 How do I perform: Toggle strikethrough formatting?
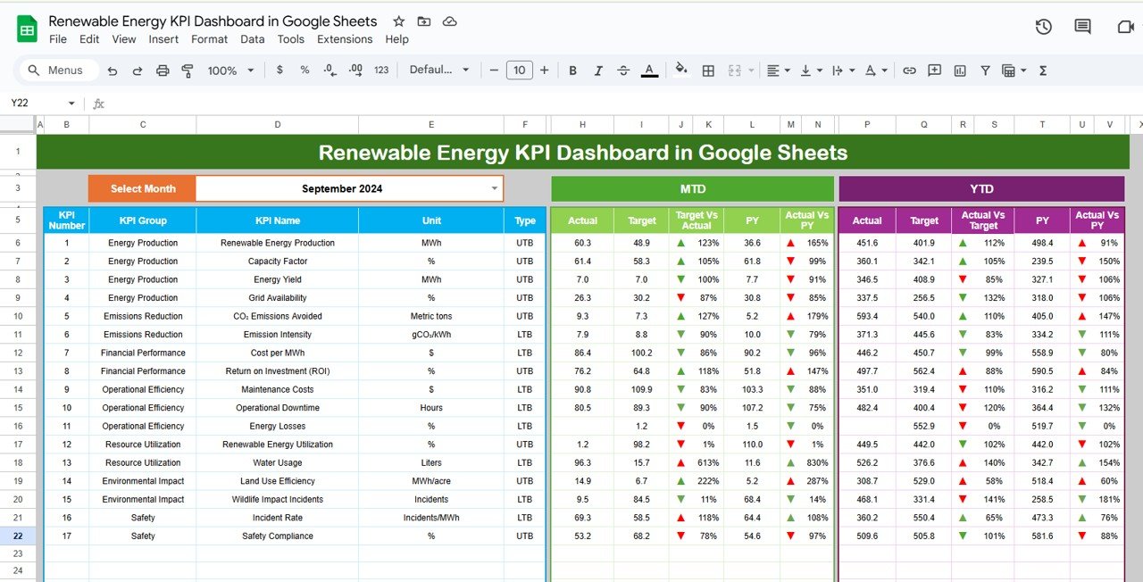[x=623, y=71]
